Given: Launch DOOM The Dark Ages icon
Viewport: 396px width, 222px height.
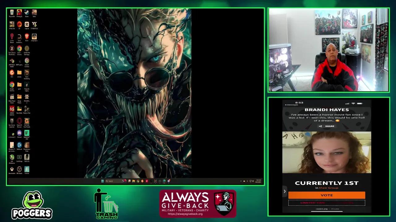Looking at the screenshot, I should point(27,50).
